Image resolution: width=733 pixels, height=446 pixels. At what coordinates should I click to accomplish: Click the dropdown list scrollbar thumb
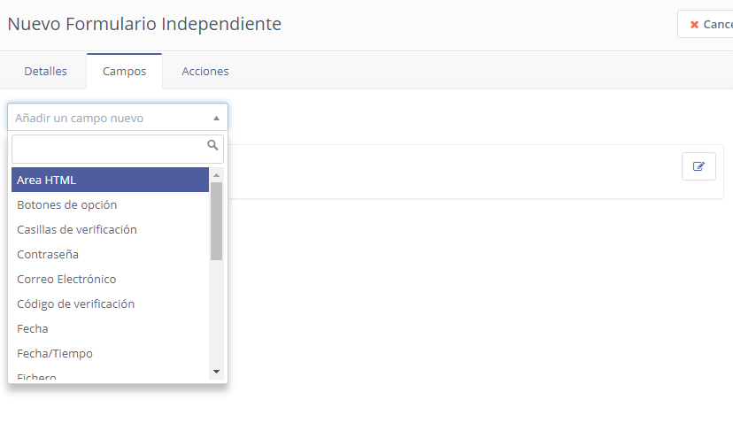(216, 221)
